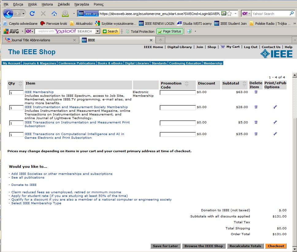
Task: Sort by the Promotion Code column arrows
Action: (x=187, y=84)
